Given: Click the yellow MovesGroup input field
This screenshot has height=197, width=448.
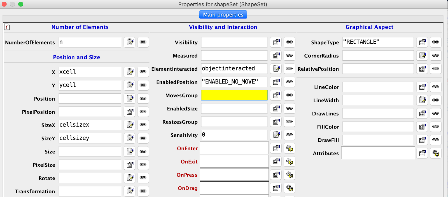Looking at the screenshot, I should pyautogui.click(x=234, y=95).
